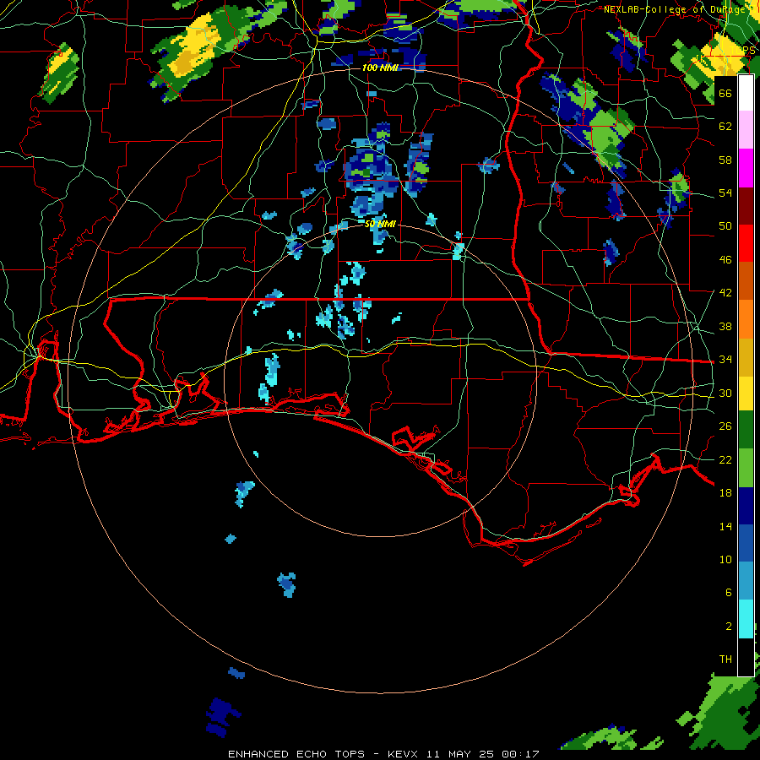760x760 pixels.
Task: Click the magenta 58 legend swatch
Action: click(746, 168)
